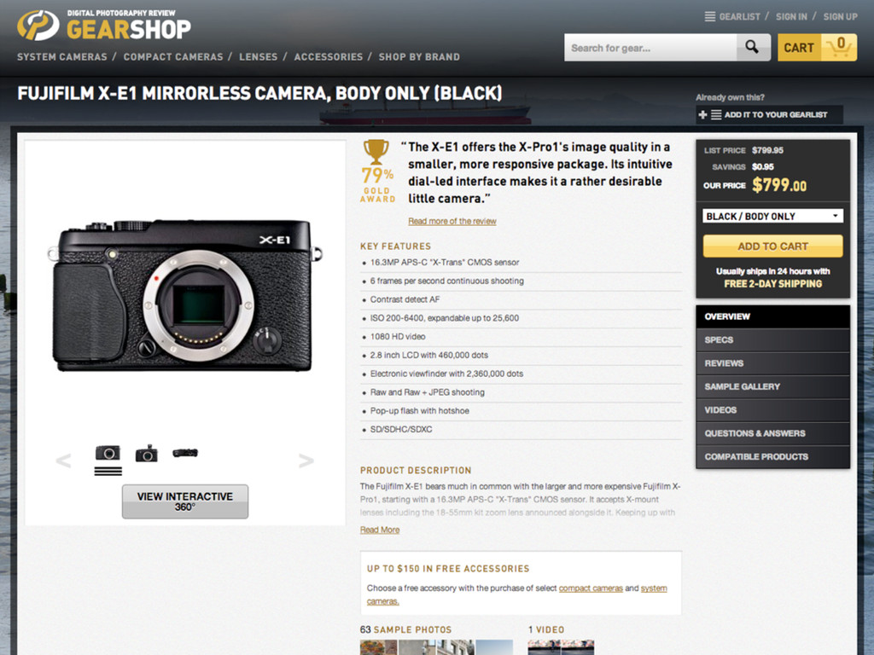Show previous product thumbnails arrow
Viewport: 874px width, 655px height.
click(x=63, y=461)
